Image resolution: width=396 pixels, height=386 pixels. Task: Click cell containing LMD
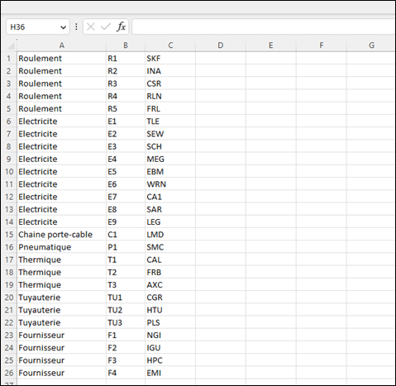[x=170, y=235]
